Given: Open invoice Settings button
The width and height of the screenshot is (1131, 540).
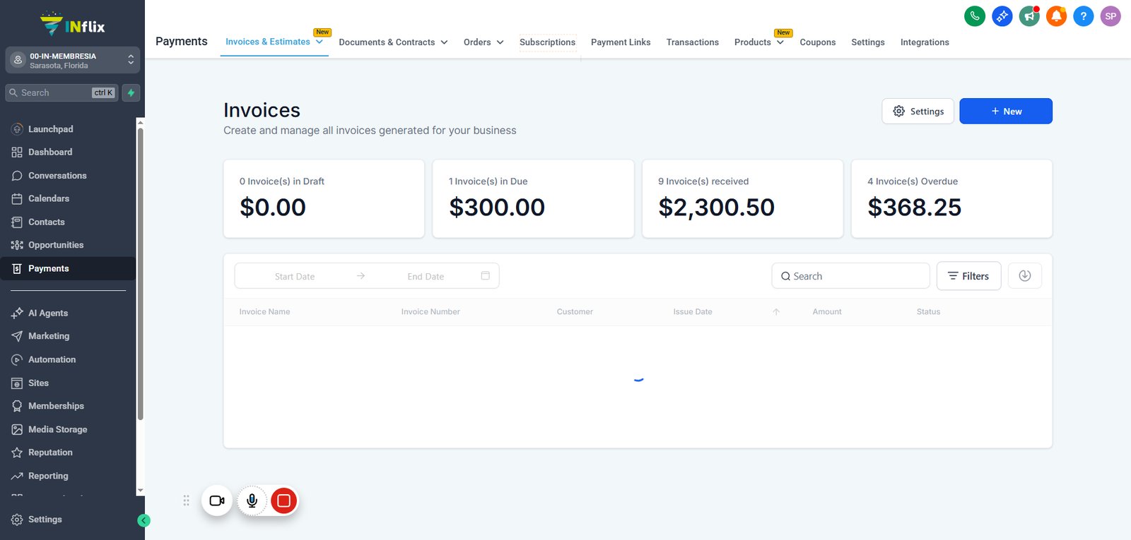Looking at the screenshot, I should point(918,111).
